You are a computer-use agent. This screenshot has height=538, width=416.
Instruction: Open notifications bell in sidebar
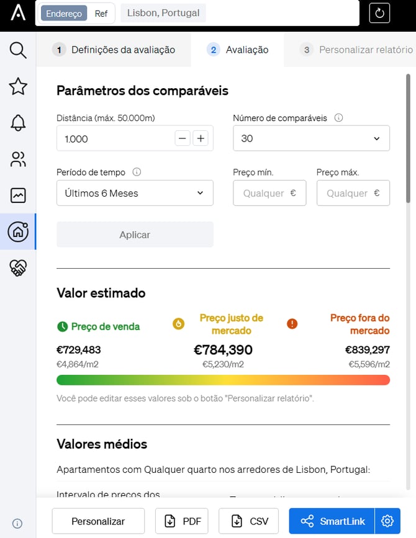tap(18, 122)
